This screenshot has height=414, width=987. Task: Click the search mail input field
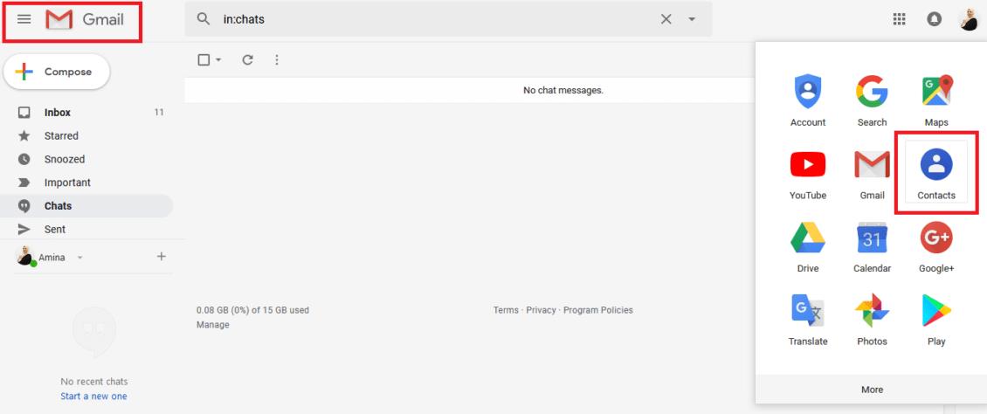[x=437, y=20]
